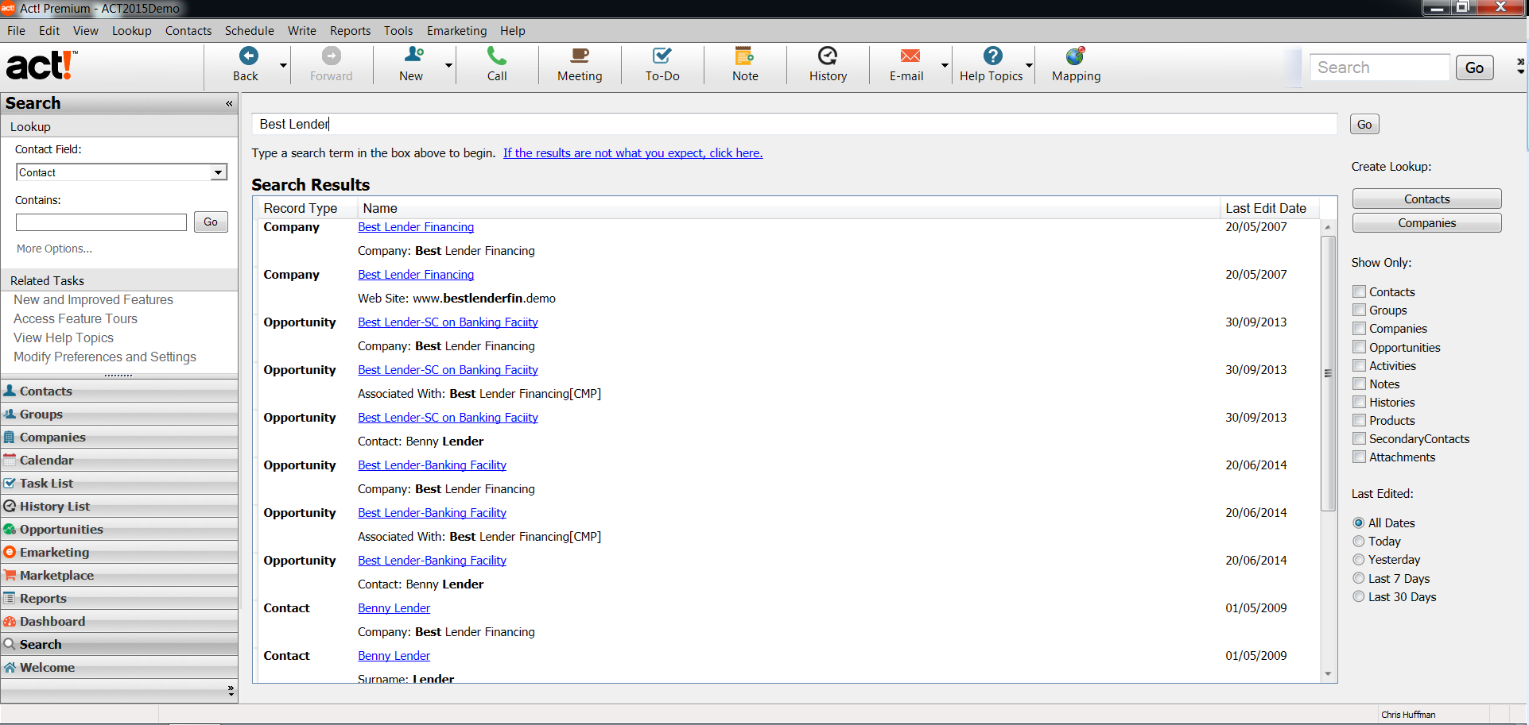
Task: Check the Activities filter checkbox
Action: coord(1359,365)
